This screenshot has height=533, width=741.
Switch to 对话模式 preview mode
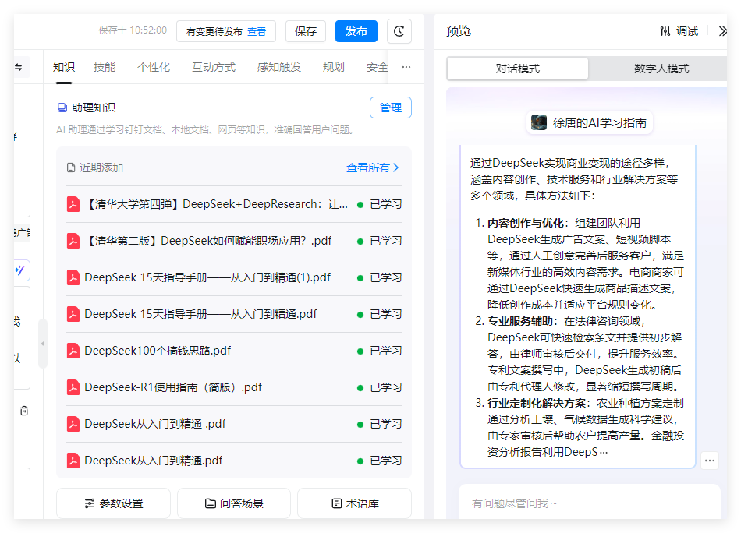517,69
